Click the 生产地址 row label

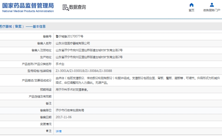point(46,57)
